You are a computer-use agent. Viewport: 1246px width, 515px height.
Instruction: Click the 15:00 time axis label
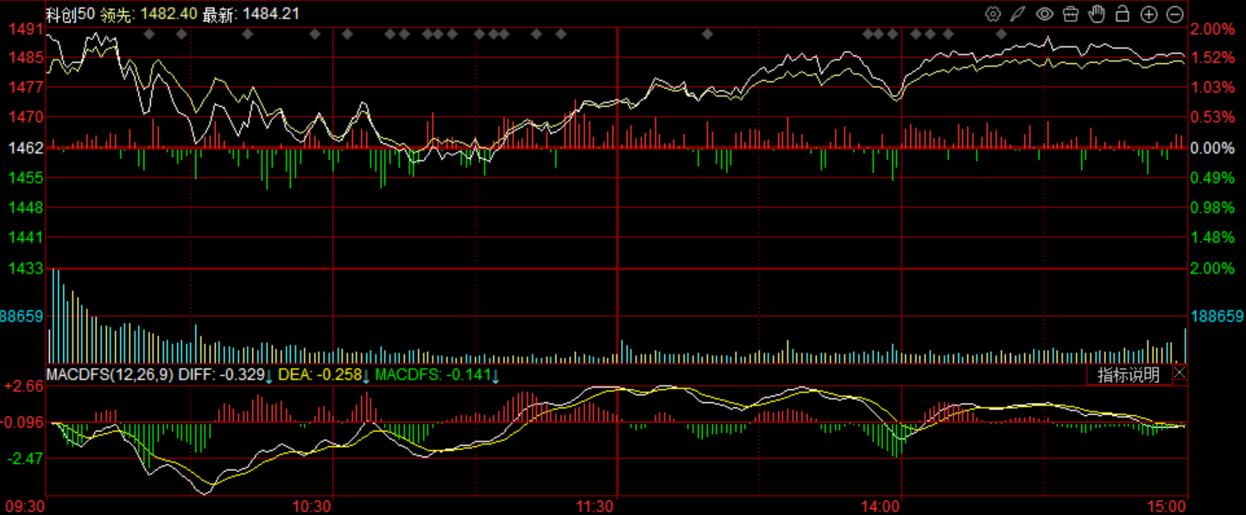pyautogui.click(x=1167, y=506)
